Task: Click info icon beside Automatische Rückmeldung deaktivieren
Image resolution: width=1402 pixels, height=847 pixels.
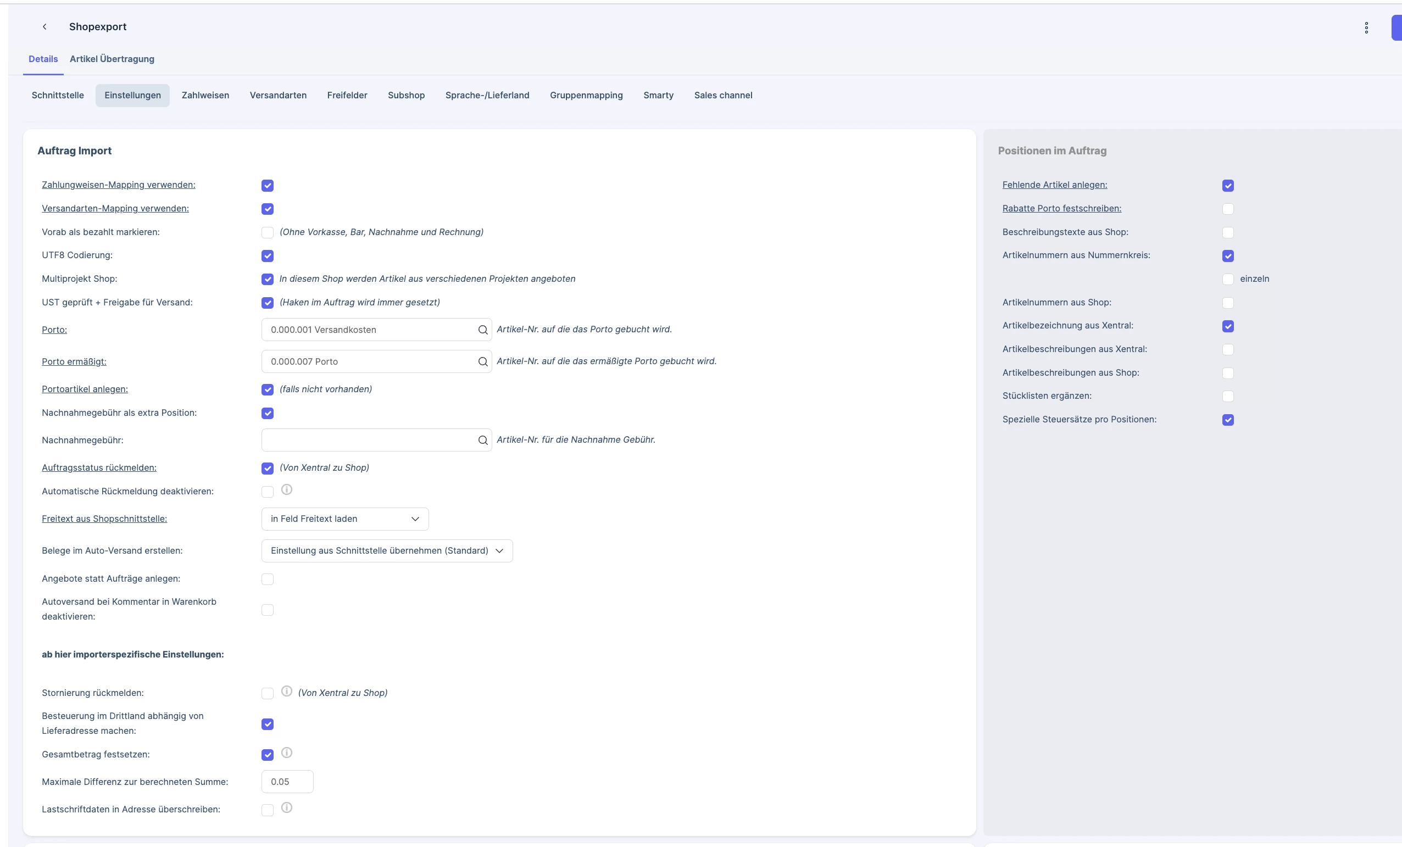Action: [287, 489]
